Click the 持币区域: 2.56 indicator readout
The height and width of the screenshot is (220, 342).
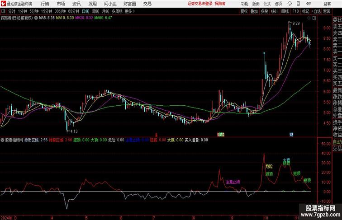point(36,140)
